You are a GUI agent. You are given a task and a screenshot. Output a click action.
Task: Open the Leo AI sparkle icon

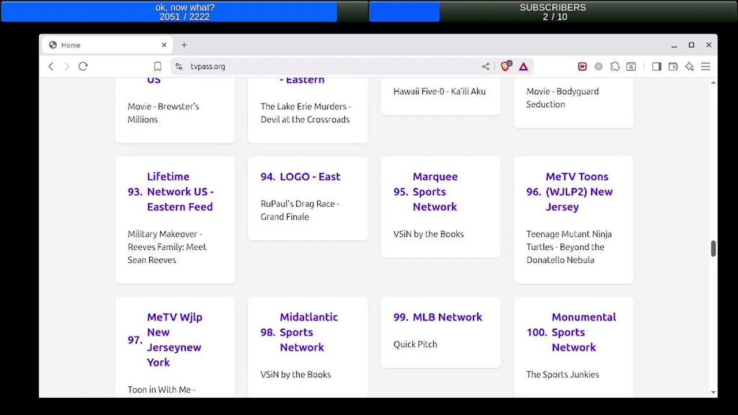click(x=689, y=66)
